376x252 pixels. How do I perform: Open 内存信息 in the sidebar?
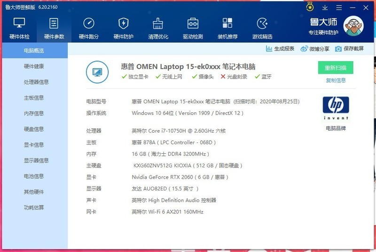tap(35, 113)
